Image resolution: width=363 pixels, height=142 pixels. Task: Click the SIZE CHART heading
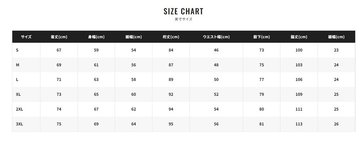point(183,11)
